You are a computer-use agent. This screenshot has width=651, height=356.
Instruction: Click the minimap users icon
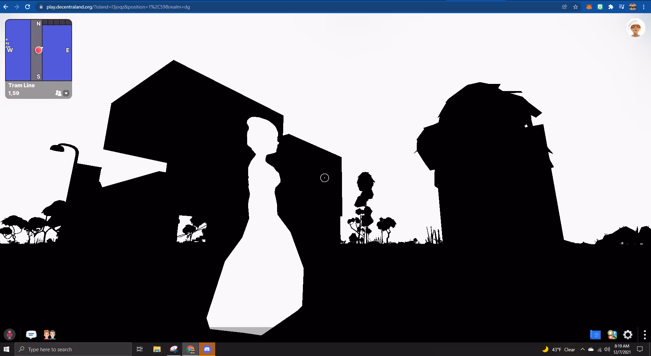coord(58,93)
